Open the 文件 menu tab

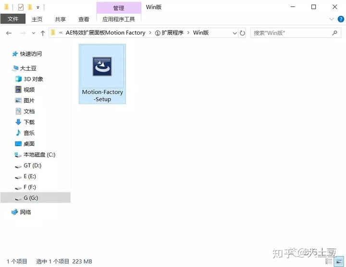[x=13, y=19]
